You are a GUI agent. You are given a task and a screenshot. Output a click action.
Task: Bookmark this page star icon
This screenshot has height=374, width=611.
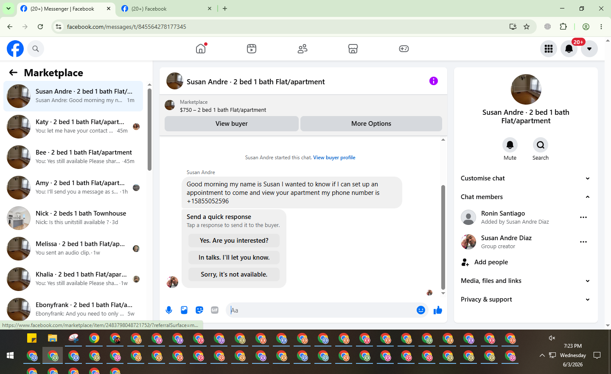point(527,27)
